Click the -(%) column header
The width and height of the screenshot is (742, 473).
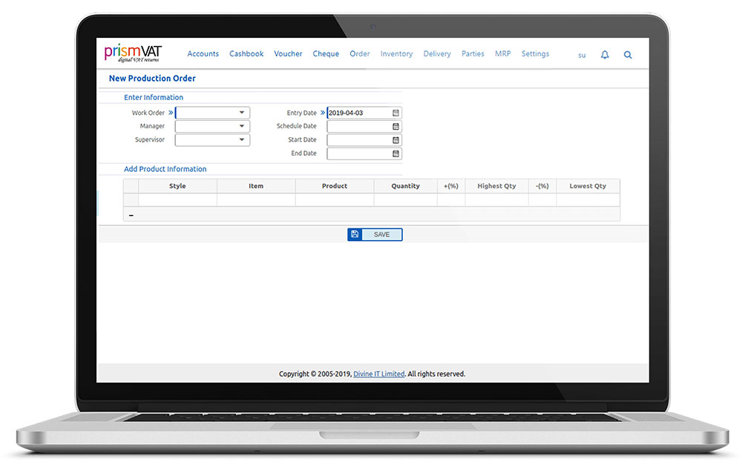542,186
